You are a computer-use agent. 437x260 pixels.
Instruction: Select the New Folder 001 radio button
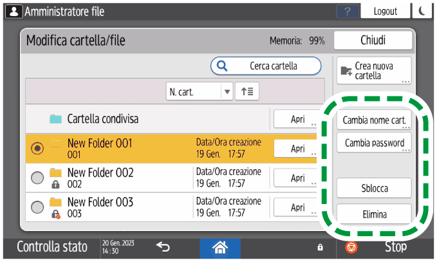coord(37,148)
